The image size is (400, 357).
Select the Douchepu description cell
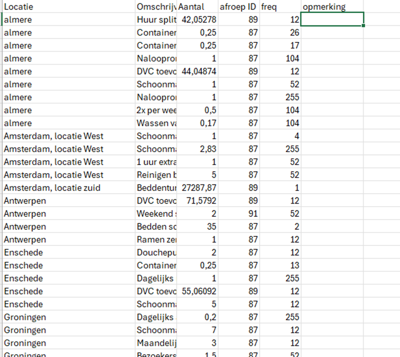point(156,252)
